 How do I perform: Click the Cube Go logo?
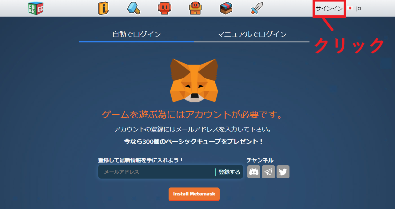point(36,8)
